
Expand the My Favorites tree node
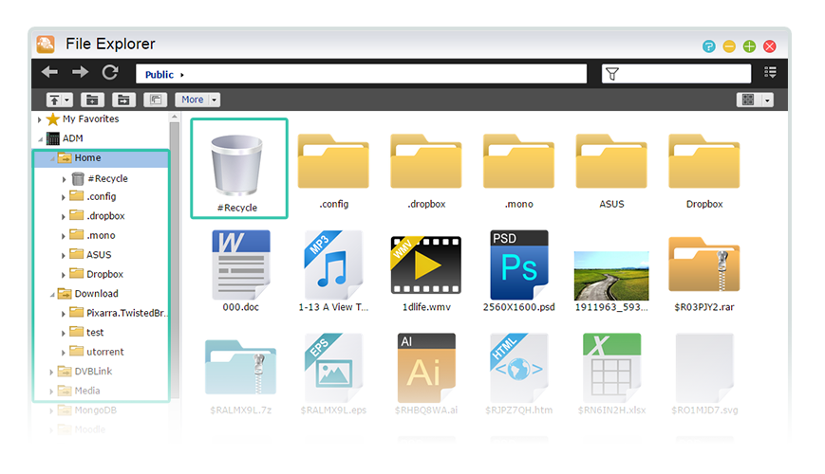click(x=40, y=120)
